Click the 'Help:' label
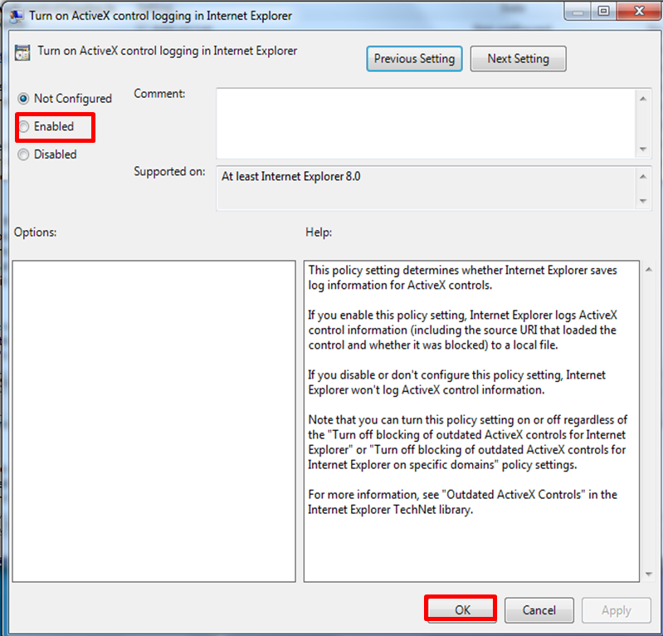Image resolution: width=663 pixels, height=636 pixels. 319,232
